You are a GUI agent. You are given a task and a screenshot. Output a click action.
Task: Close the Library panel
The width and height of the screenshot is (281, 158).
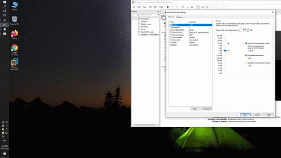coord(158,11)
